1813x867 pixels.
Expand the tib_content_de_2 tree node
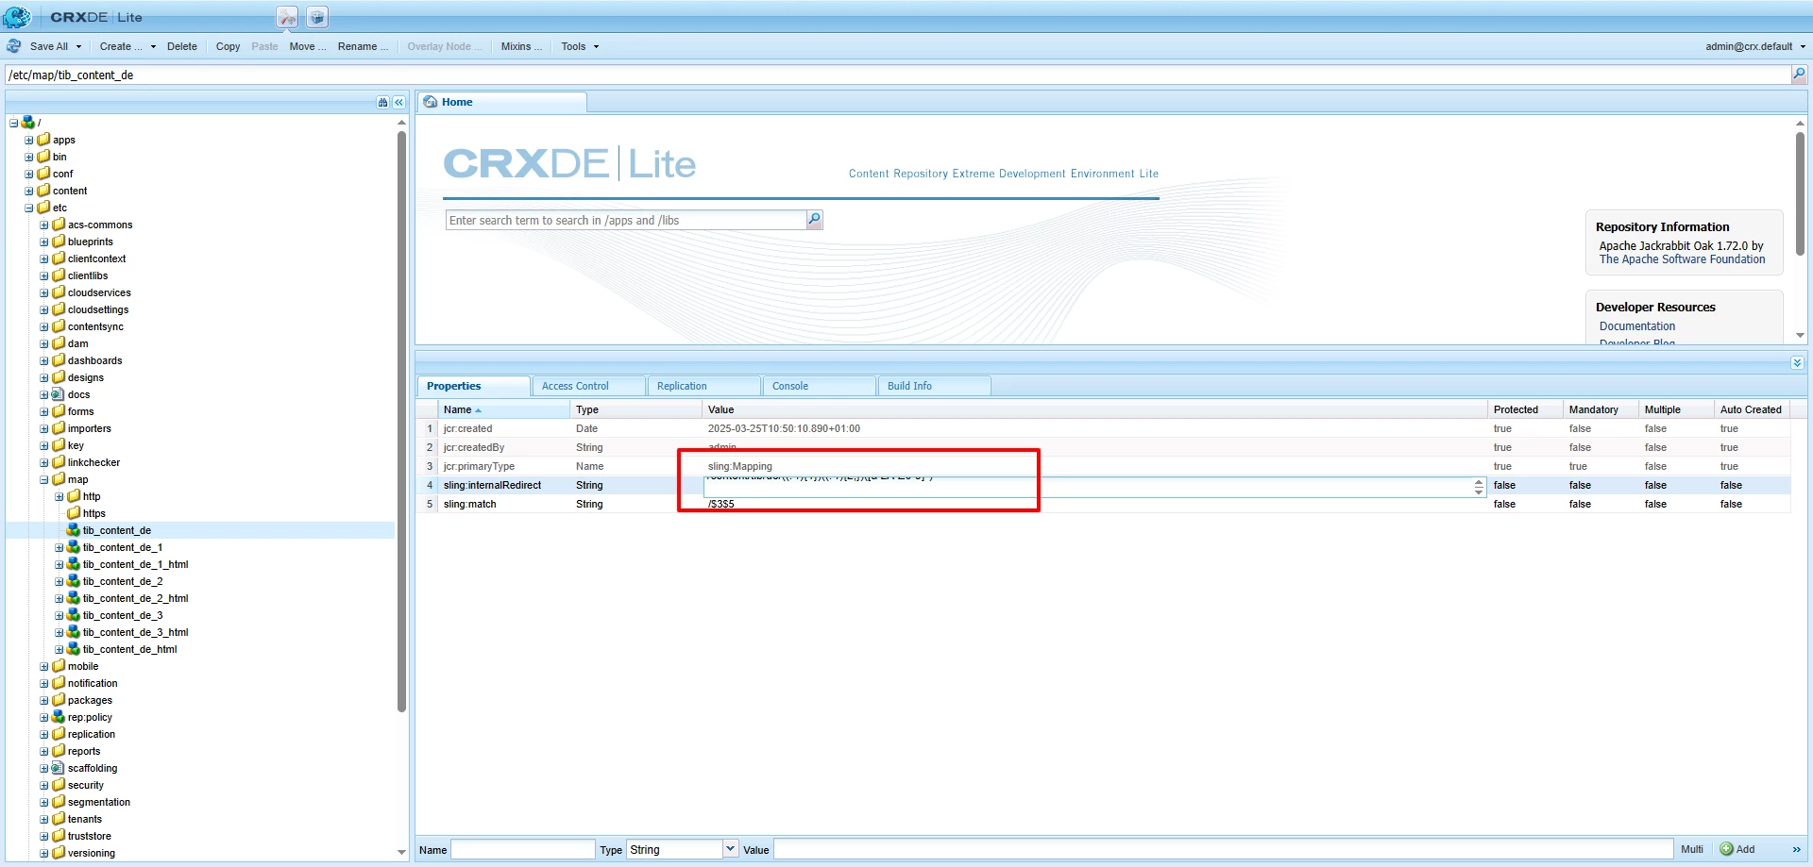point(59,581)
